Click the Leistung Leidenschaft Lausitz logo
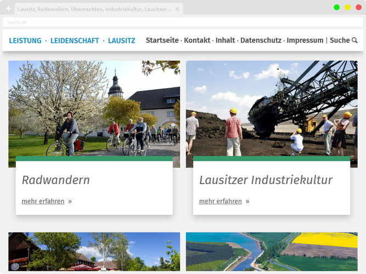 [72, 41]
